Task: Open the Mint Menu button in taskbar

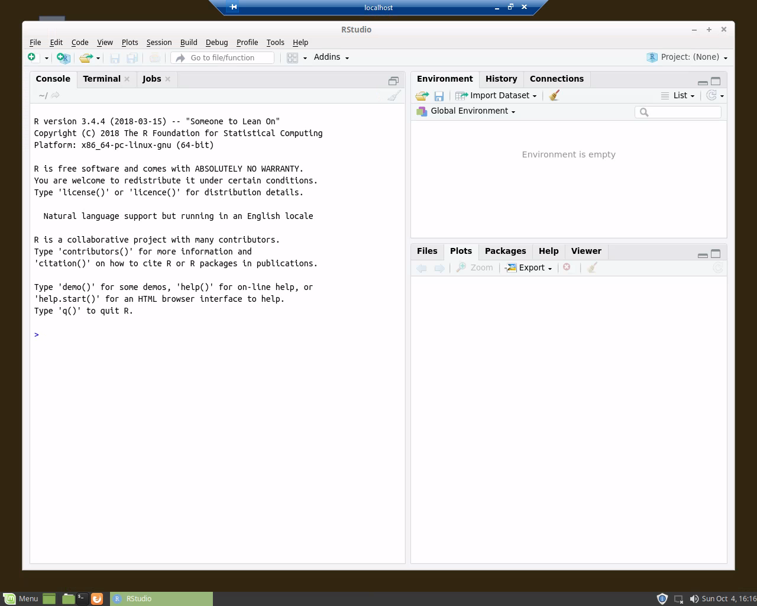Action: click(x=21, y=599)
